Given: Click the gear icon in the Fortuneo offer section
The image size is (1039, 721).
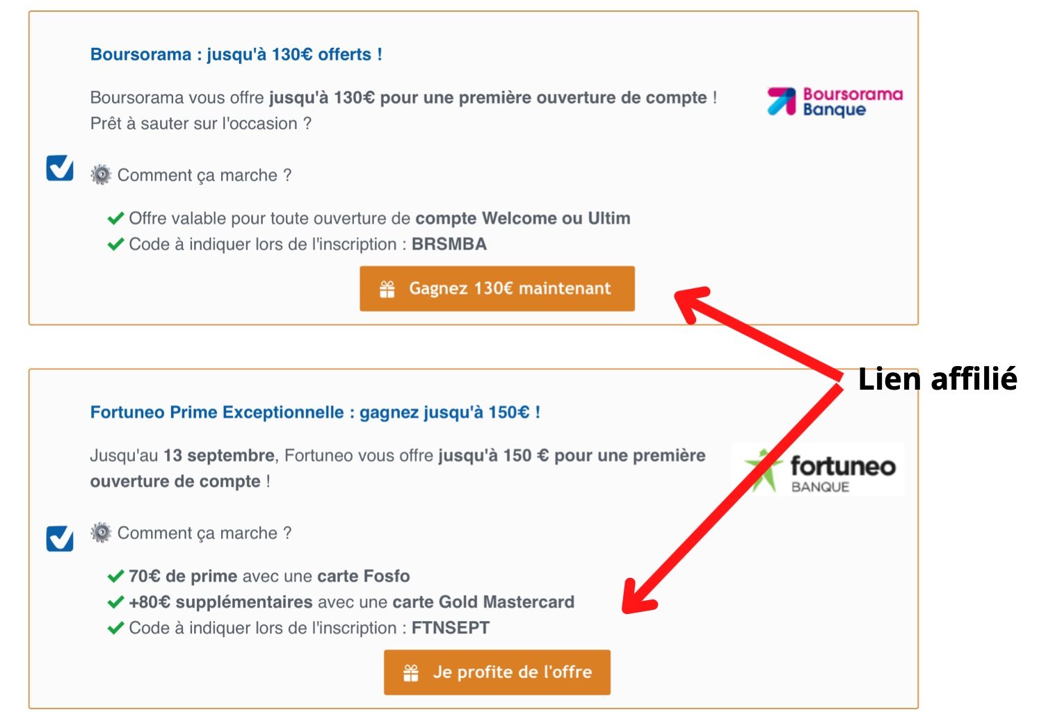Looking at the screenshot, I should 100,532.
